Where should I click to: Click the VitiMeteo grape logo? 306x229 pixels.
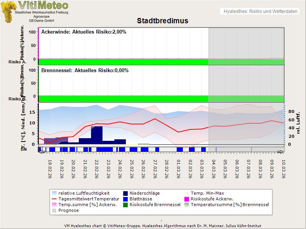[8, 11]
